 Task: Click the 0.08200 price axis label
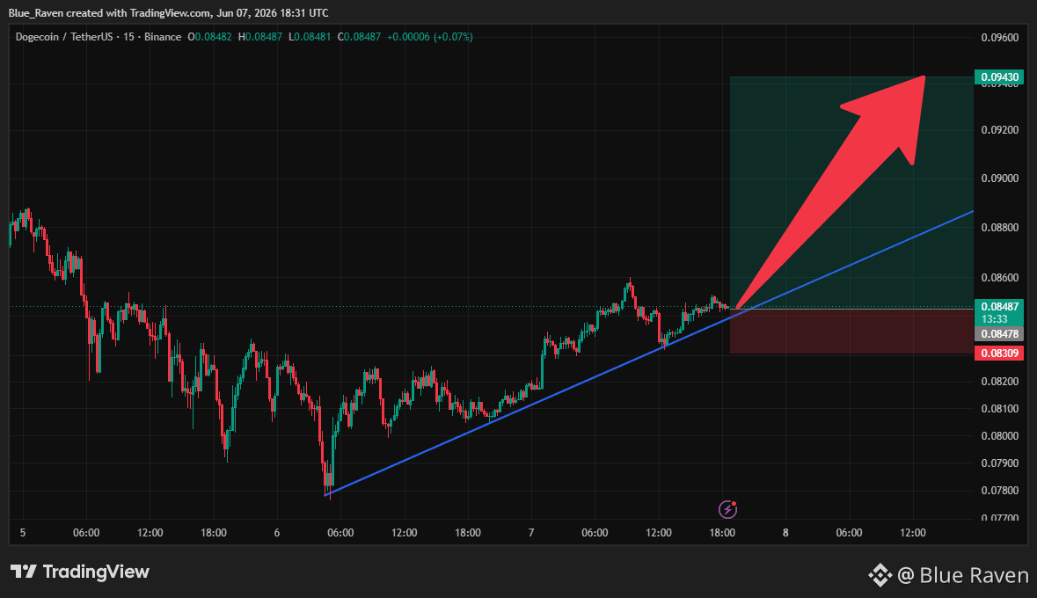coord(999,382)
